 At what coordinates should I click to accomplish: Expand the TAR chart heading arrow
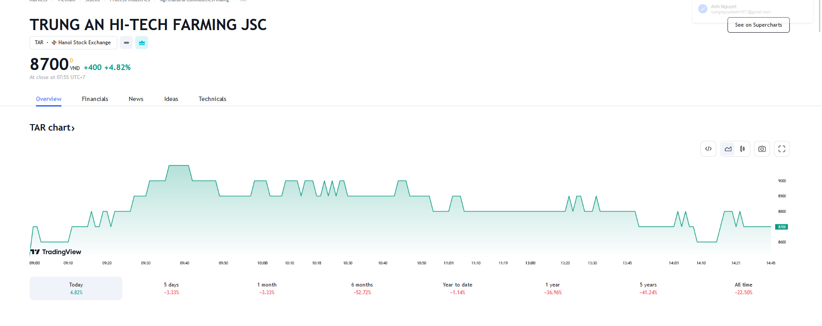click(73, 128)
